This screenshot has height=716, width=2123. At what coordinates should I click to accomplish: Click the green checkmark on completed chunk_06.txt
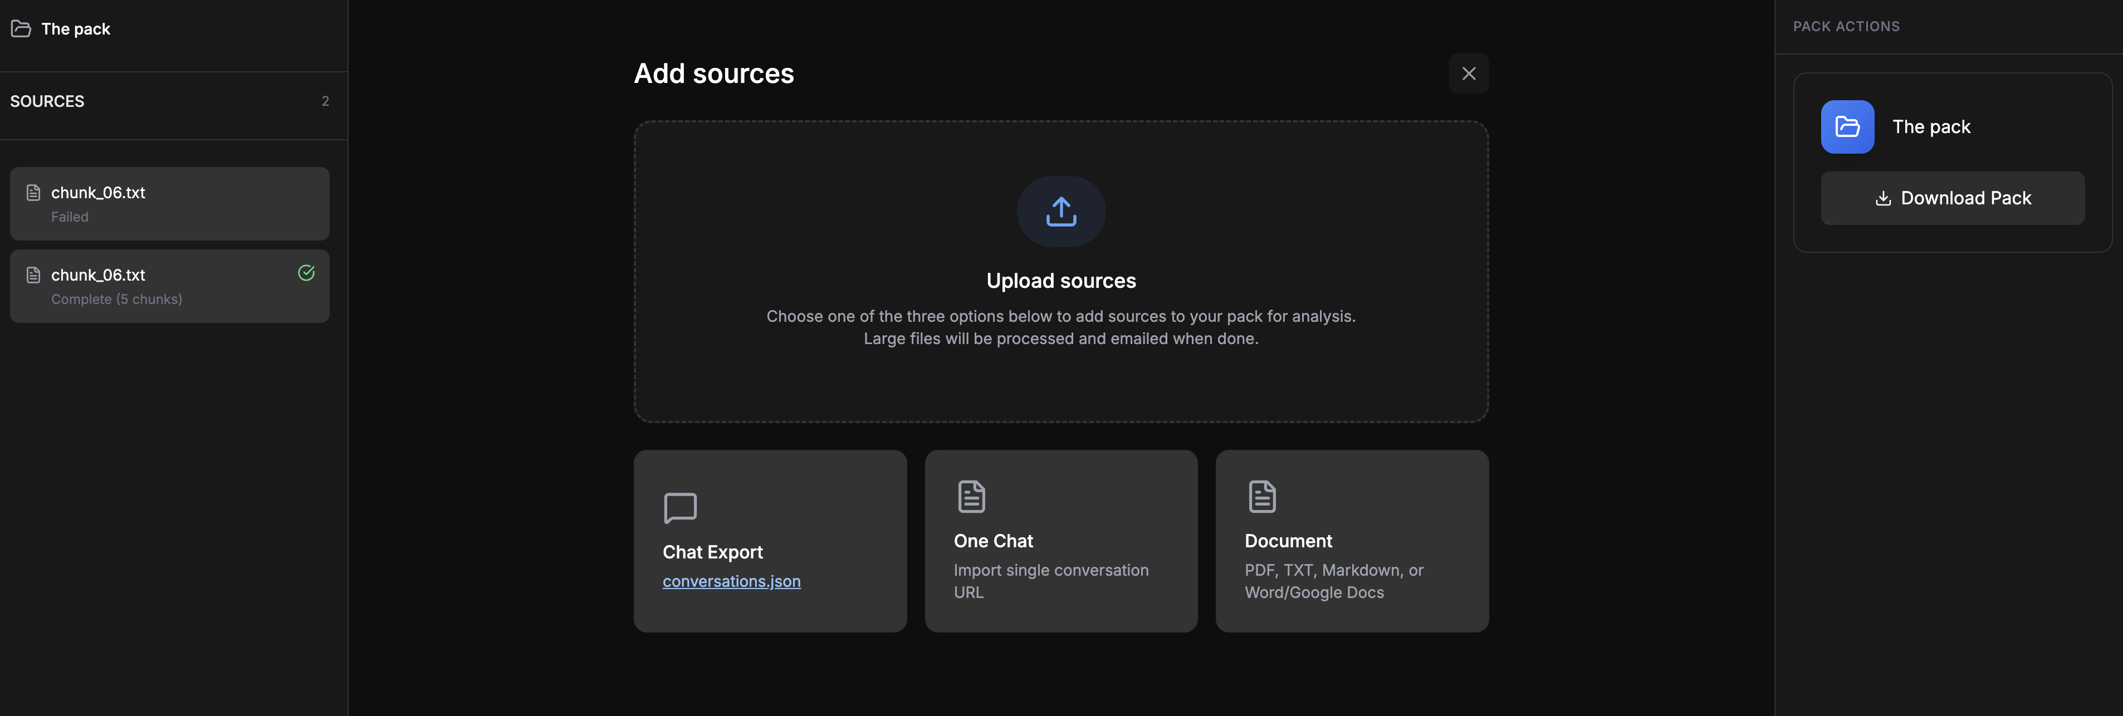pyautogui.click(x=306, y=273)
